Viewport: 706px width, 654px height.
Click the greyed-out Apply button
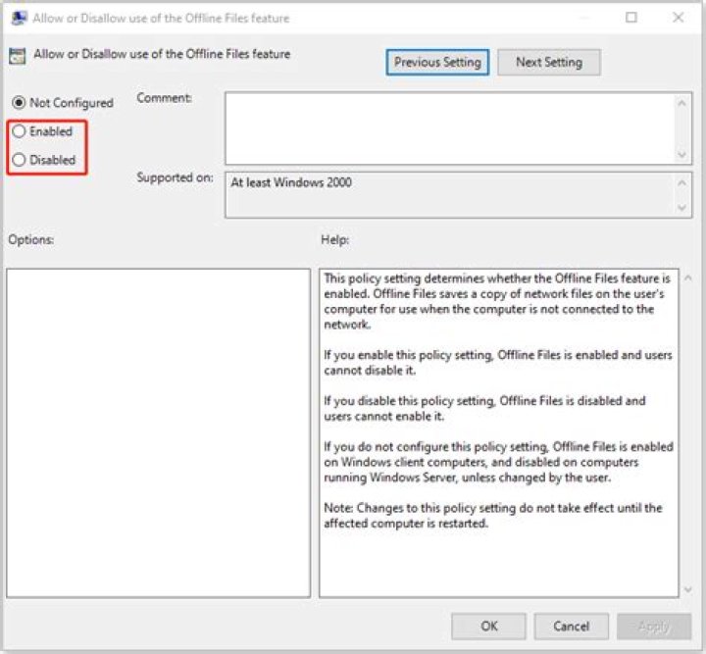[654, 627]
